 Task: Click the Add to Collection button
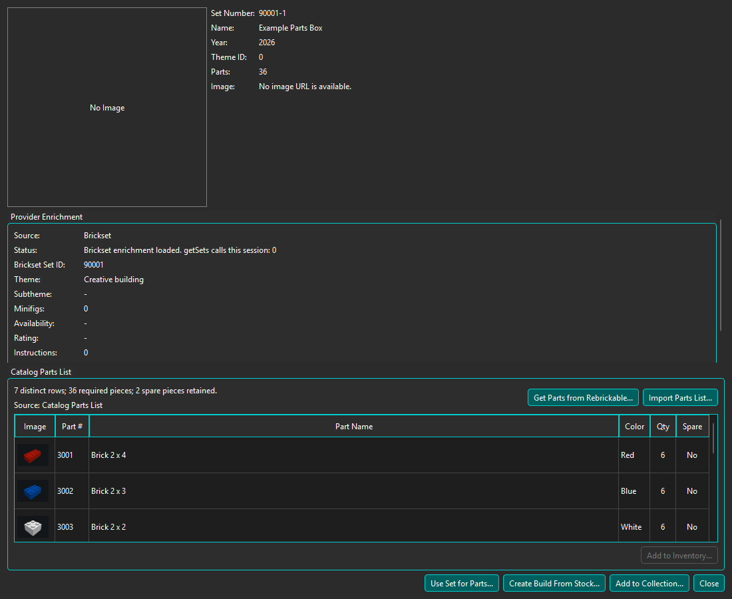click(649, 584)
